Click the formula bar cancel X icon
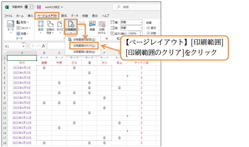 33,46
